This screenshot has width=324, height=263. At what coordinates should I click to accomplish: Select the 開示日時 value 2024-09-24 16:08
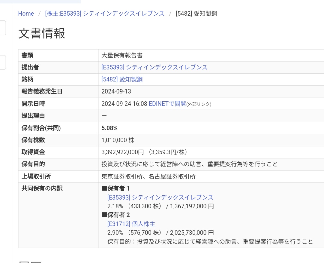click(x=124, y=103)
